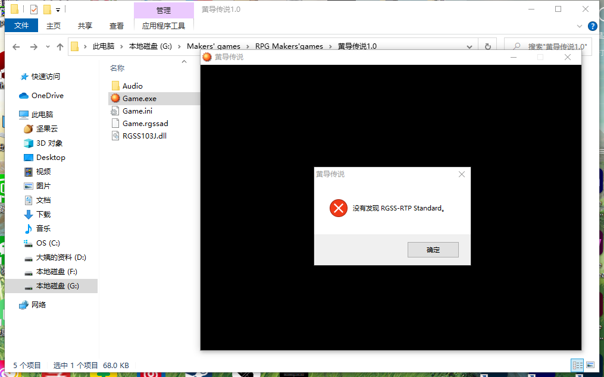Screen dimensions: 604x377
Task: Open Explorer help question mark
Action: [x=593, y=26]
